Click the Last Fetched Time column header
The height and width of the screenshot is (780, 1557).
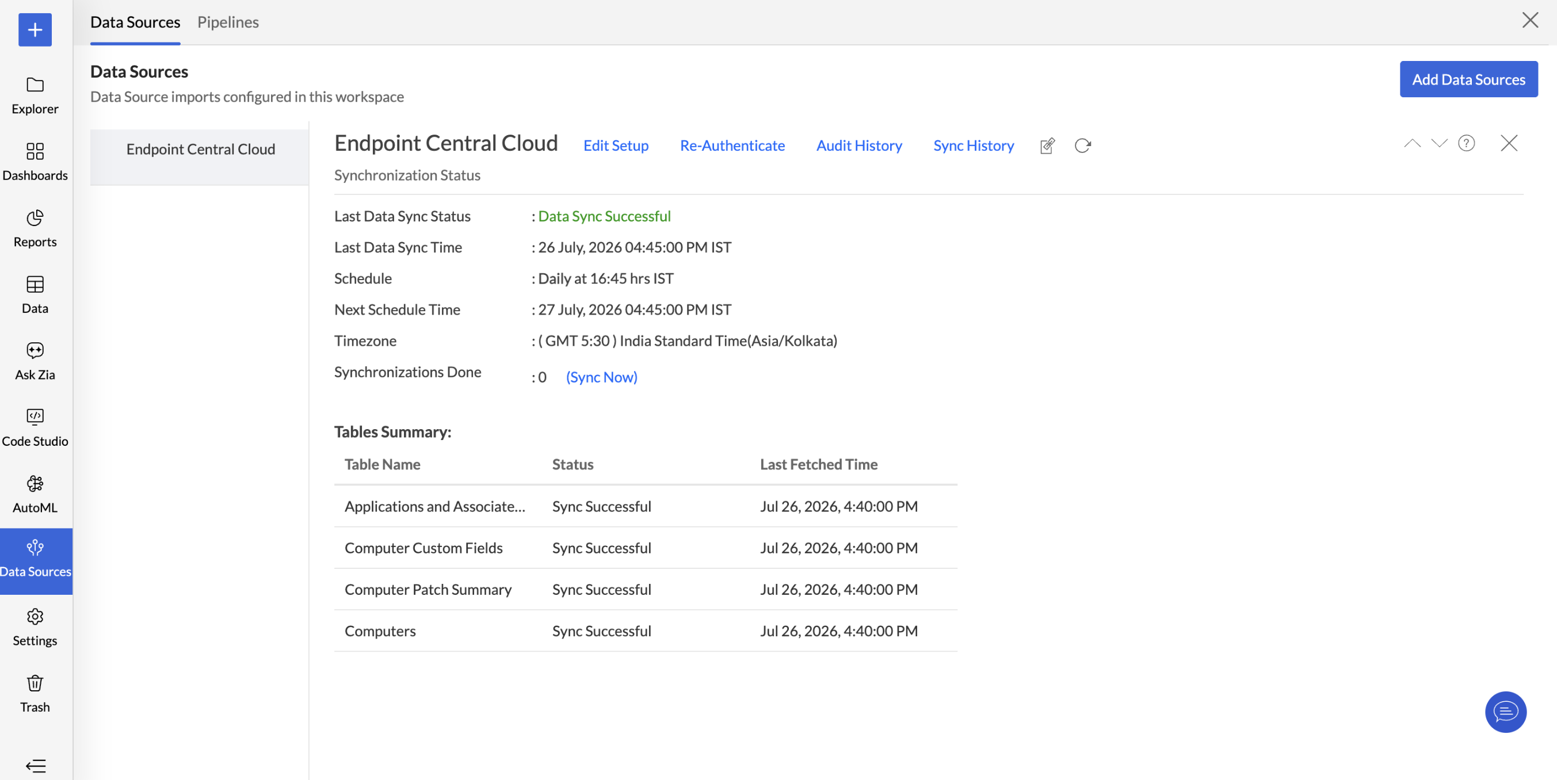pyautogui.click(x=819, y=464)
